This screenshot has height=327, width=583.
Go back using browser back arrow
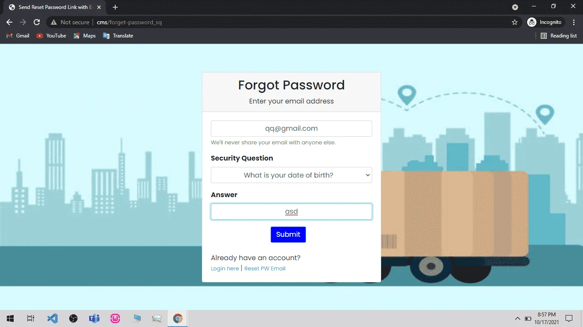pyautogui.click(x=9, y=22)
